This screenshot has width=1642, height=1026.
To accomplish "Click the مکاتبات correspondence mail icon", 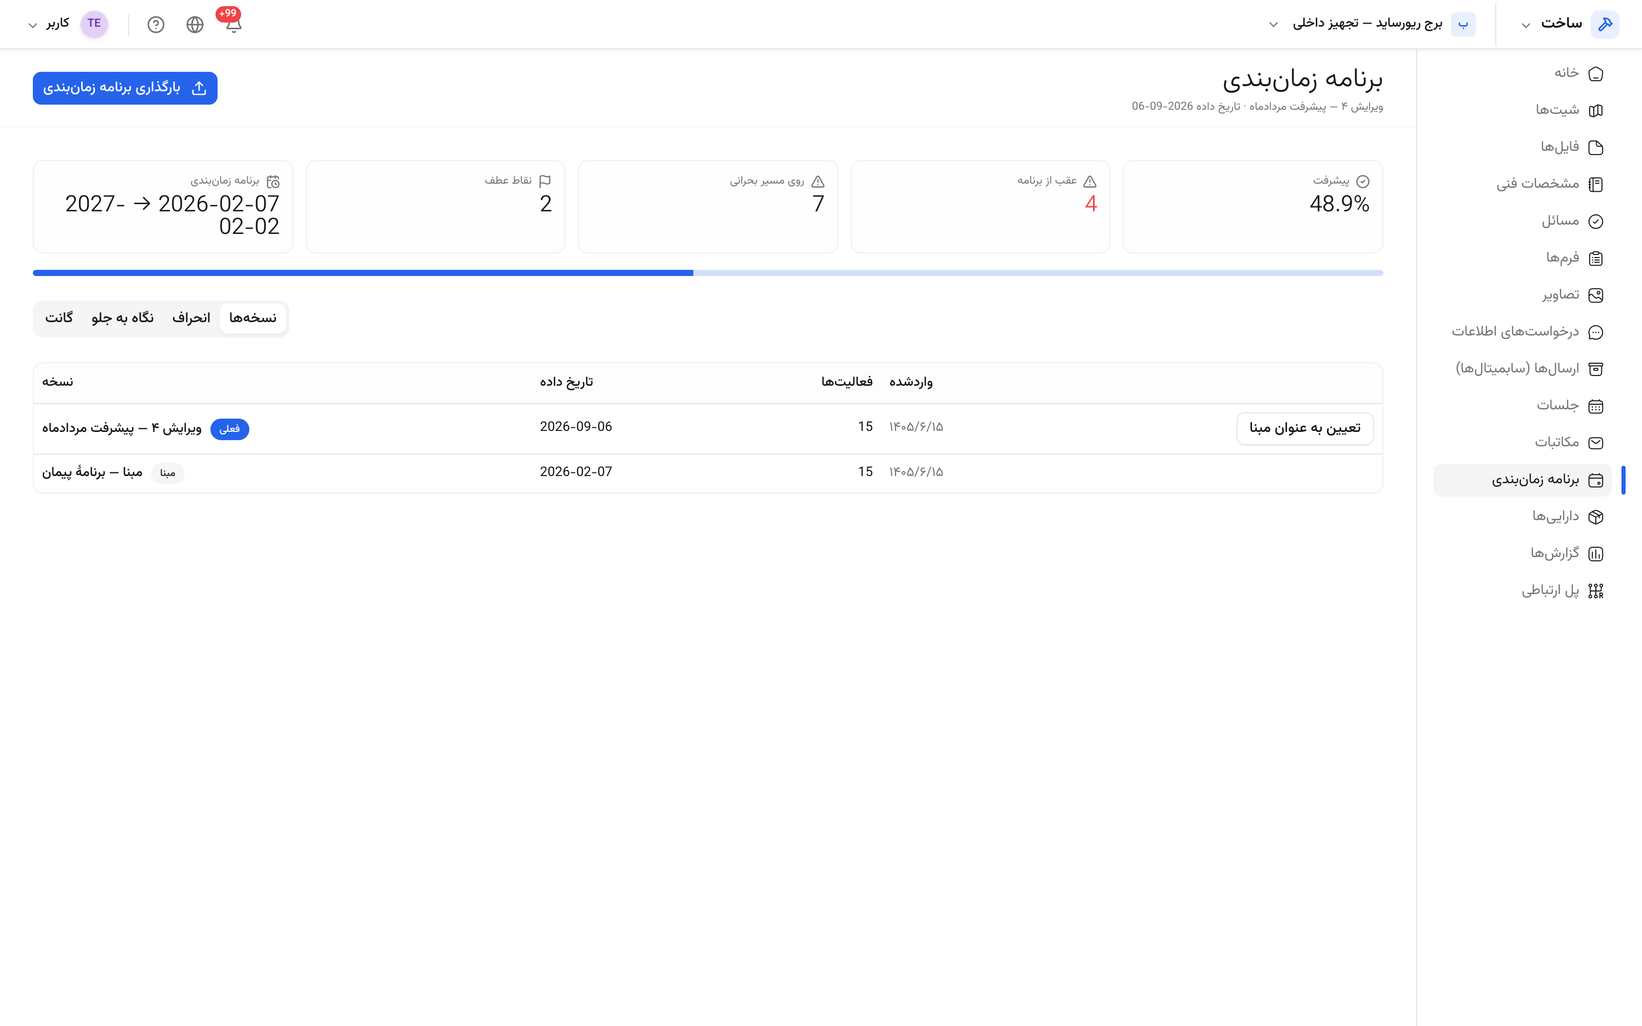I will 1596,442.
